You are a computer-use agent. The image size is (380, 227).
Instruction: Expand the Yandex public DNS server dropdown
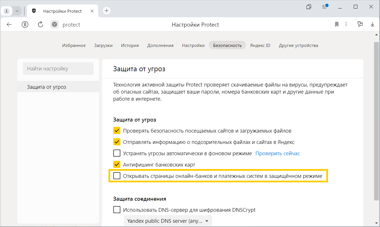click(x=168, y=221)
